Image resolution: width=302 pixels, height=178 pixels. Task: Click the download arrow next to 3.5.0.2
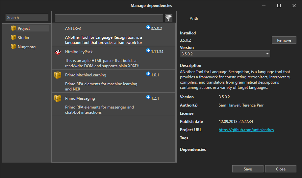(x=148, y=27)
